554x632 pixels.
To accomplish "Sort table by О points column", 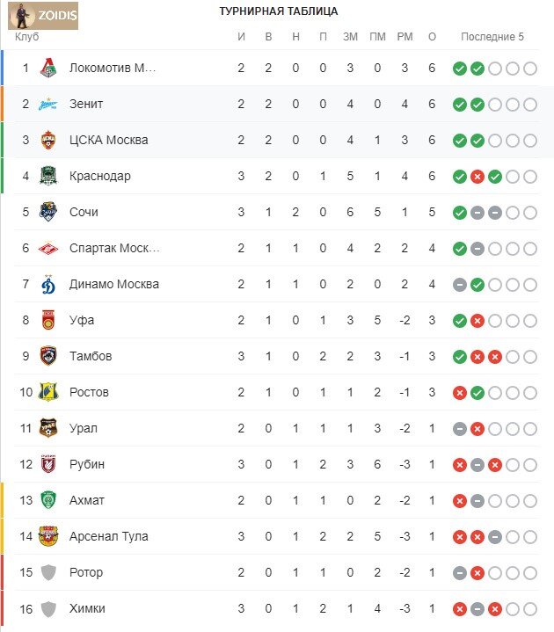I will (432, 37).
